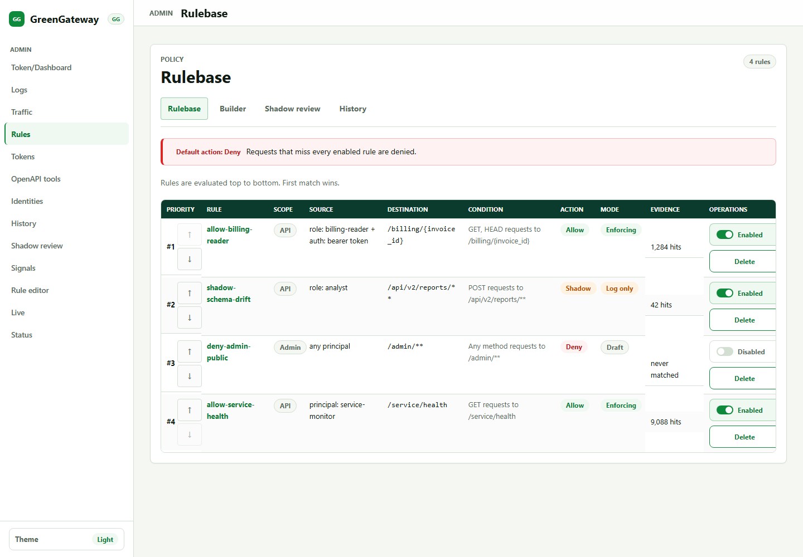Open Status in the sidebar
803x557 pixels.
click(x=67, y=335)
